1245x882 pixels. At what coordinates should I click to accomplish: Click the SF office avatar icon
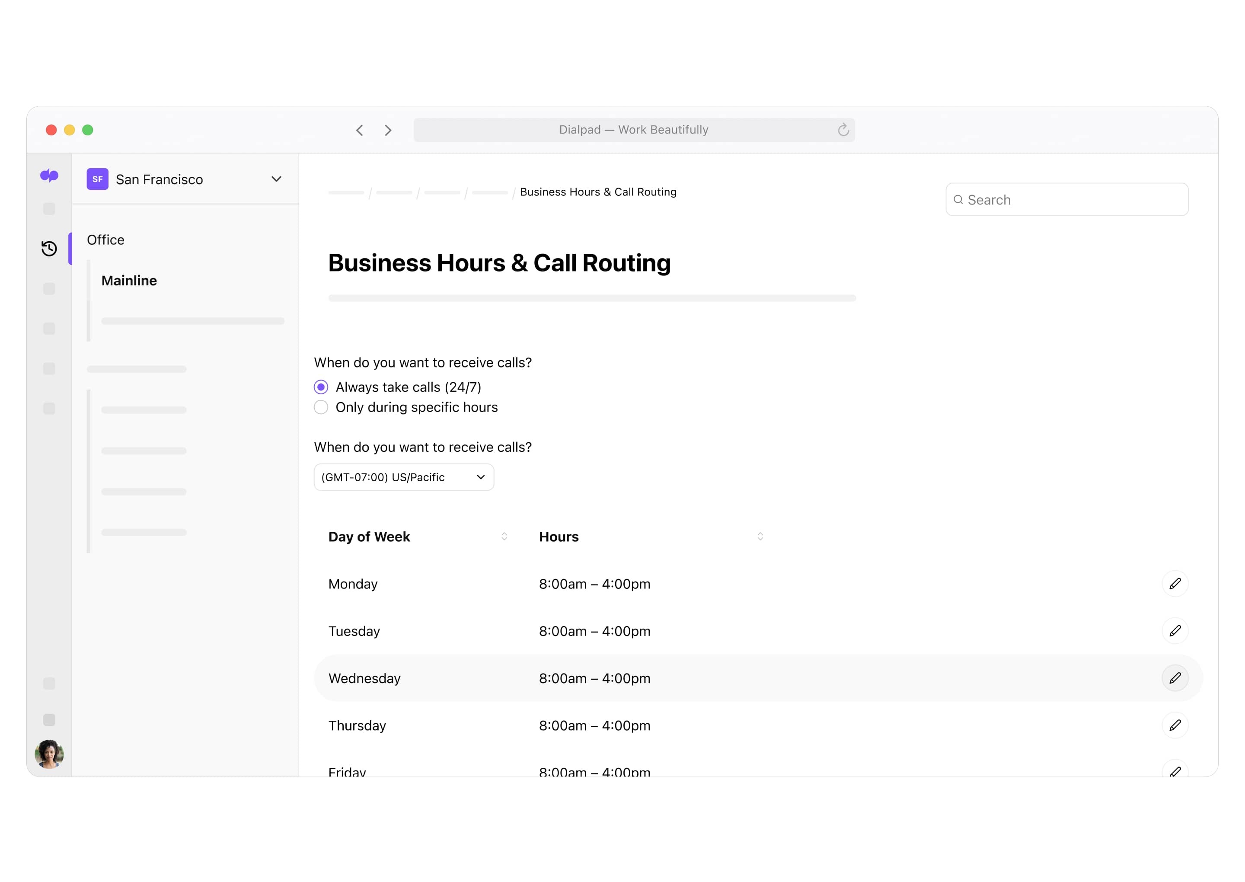(x=97, y=179)
